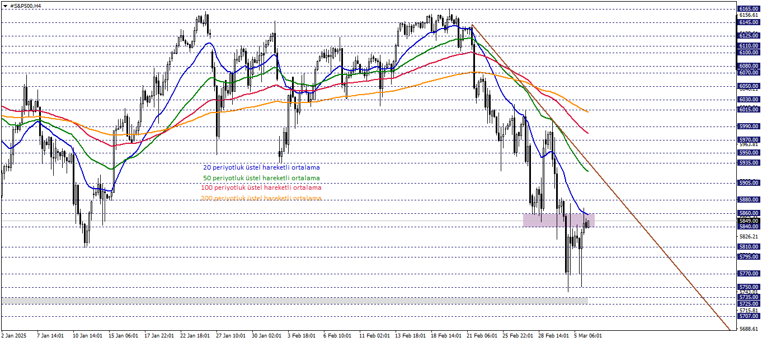Viewport: 762px width, 342px height.
Task: Click the 5950.00 price level label
Action: click(749, 153)
